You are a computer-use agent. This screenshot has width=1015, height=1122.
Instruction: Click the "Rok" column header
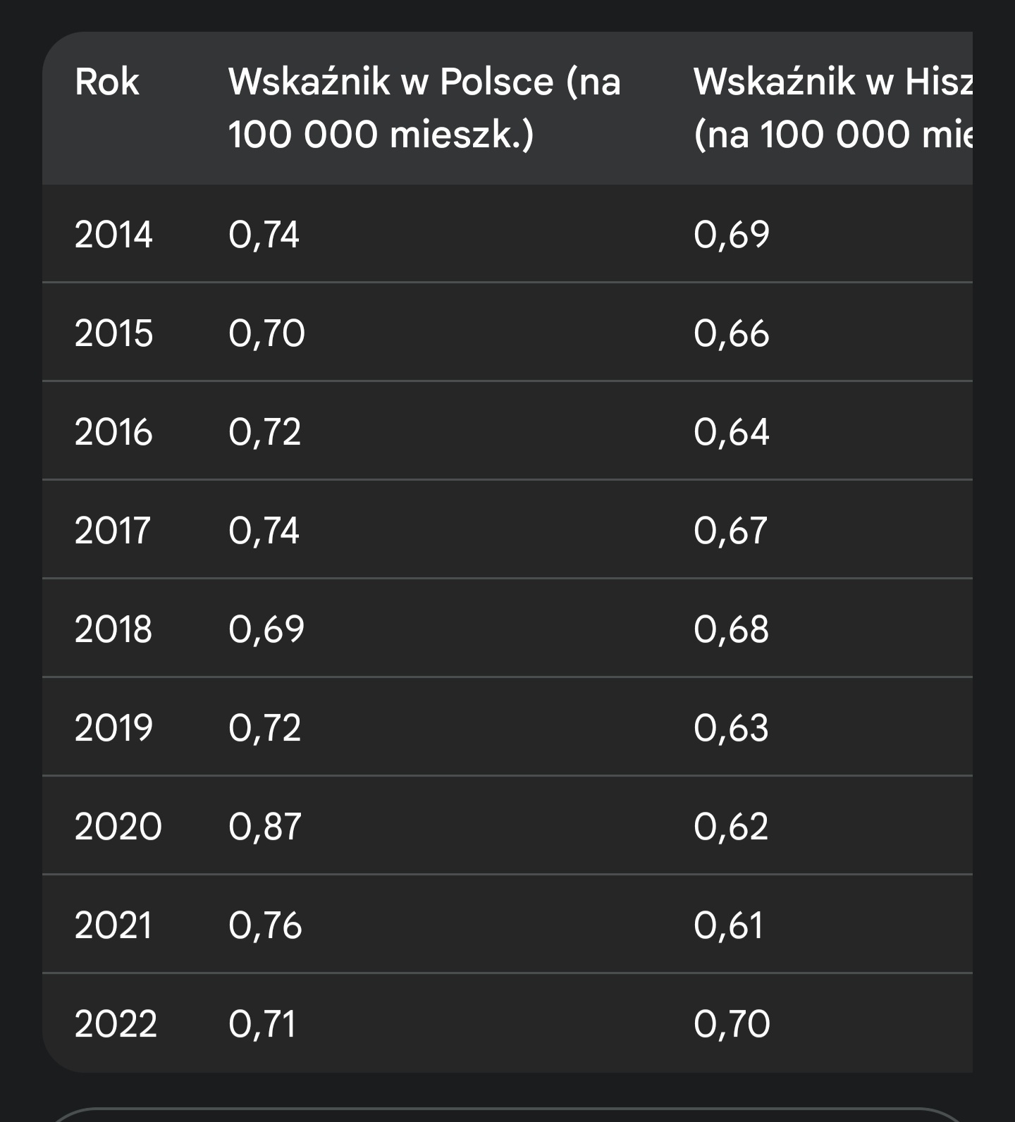click(x=107, y=82)
